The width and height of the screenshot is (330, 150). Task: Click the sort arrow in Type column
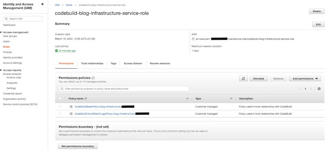click(231, 99)
